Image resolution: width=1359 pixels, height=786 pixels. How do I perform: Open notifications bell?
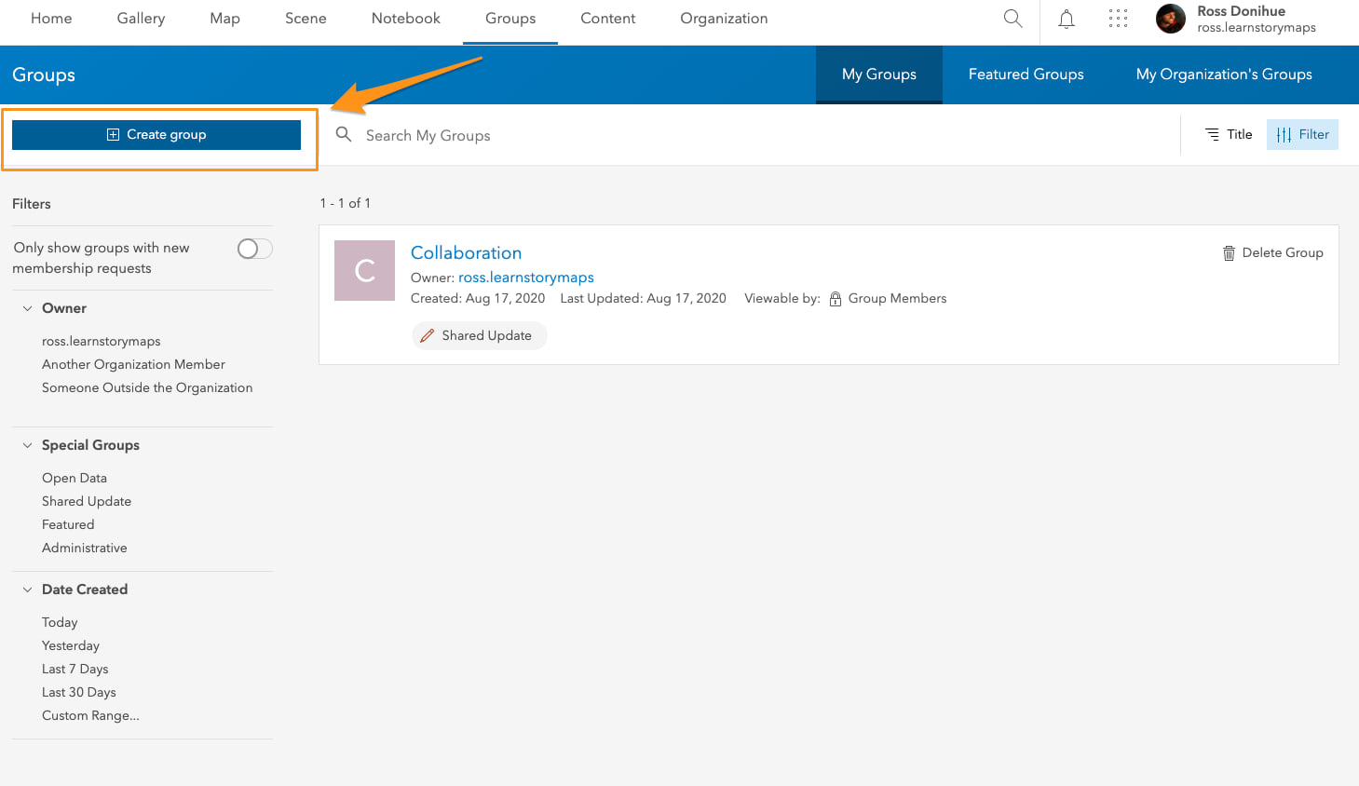tap(1067, 19)
